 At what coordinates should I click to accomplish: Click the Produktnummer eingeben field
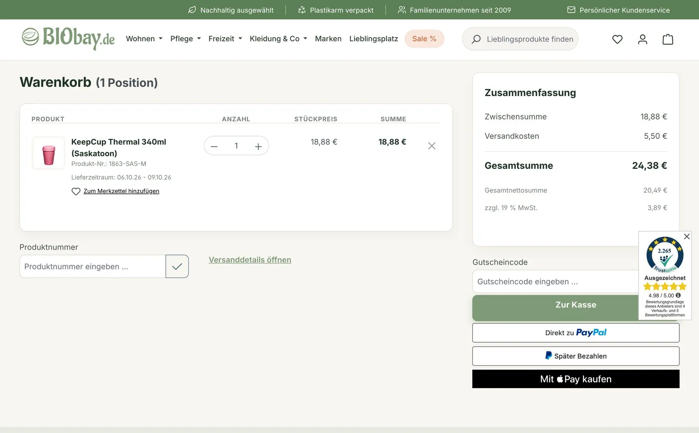pos(93,266)
